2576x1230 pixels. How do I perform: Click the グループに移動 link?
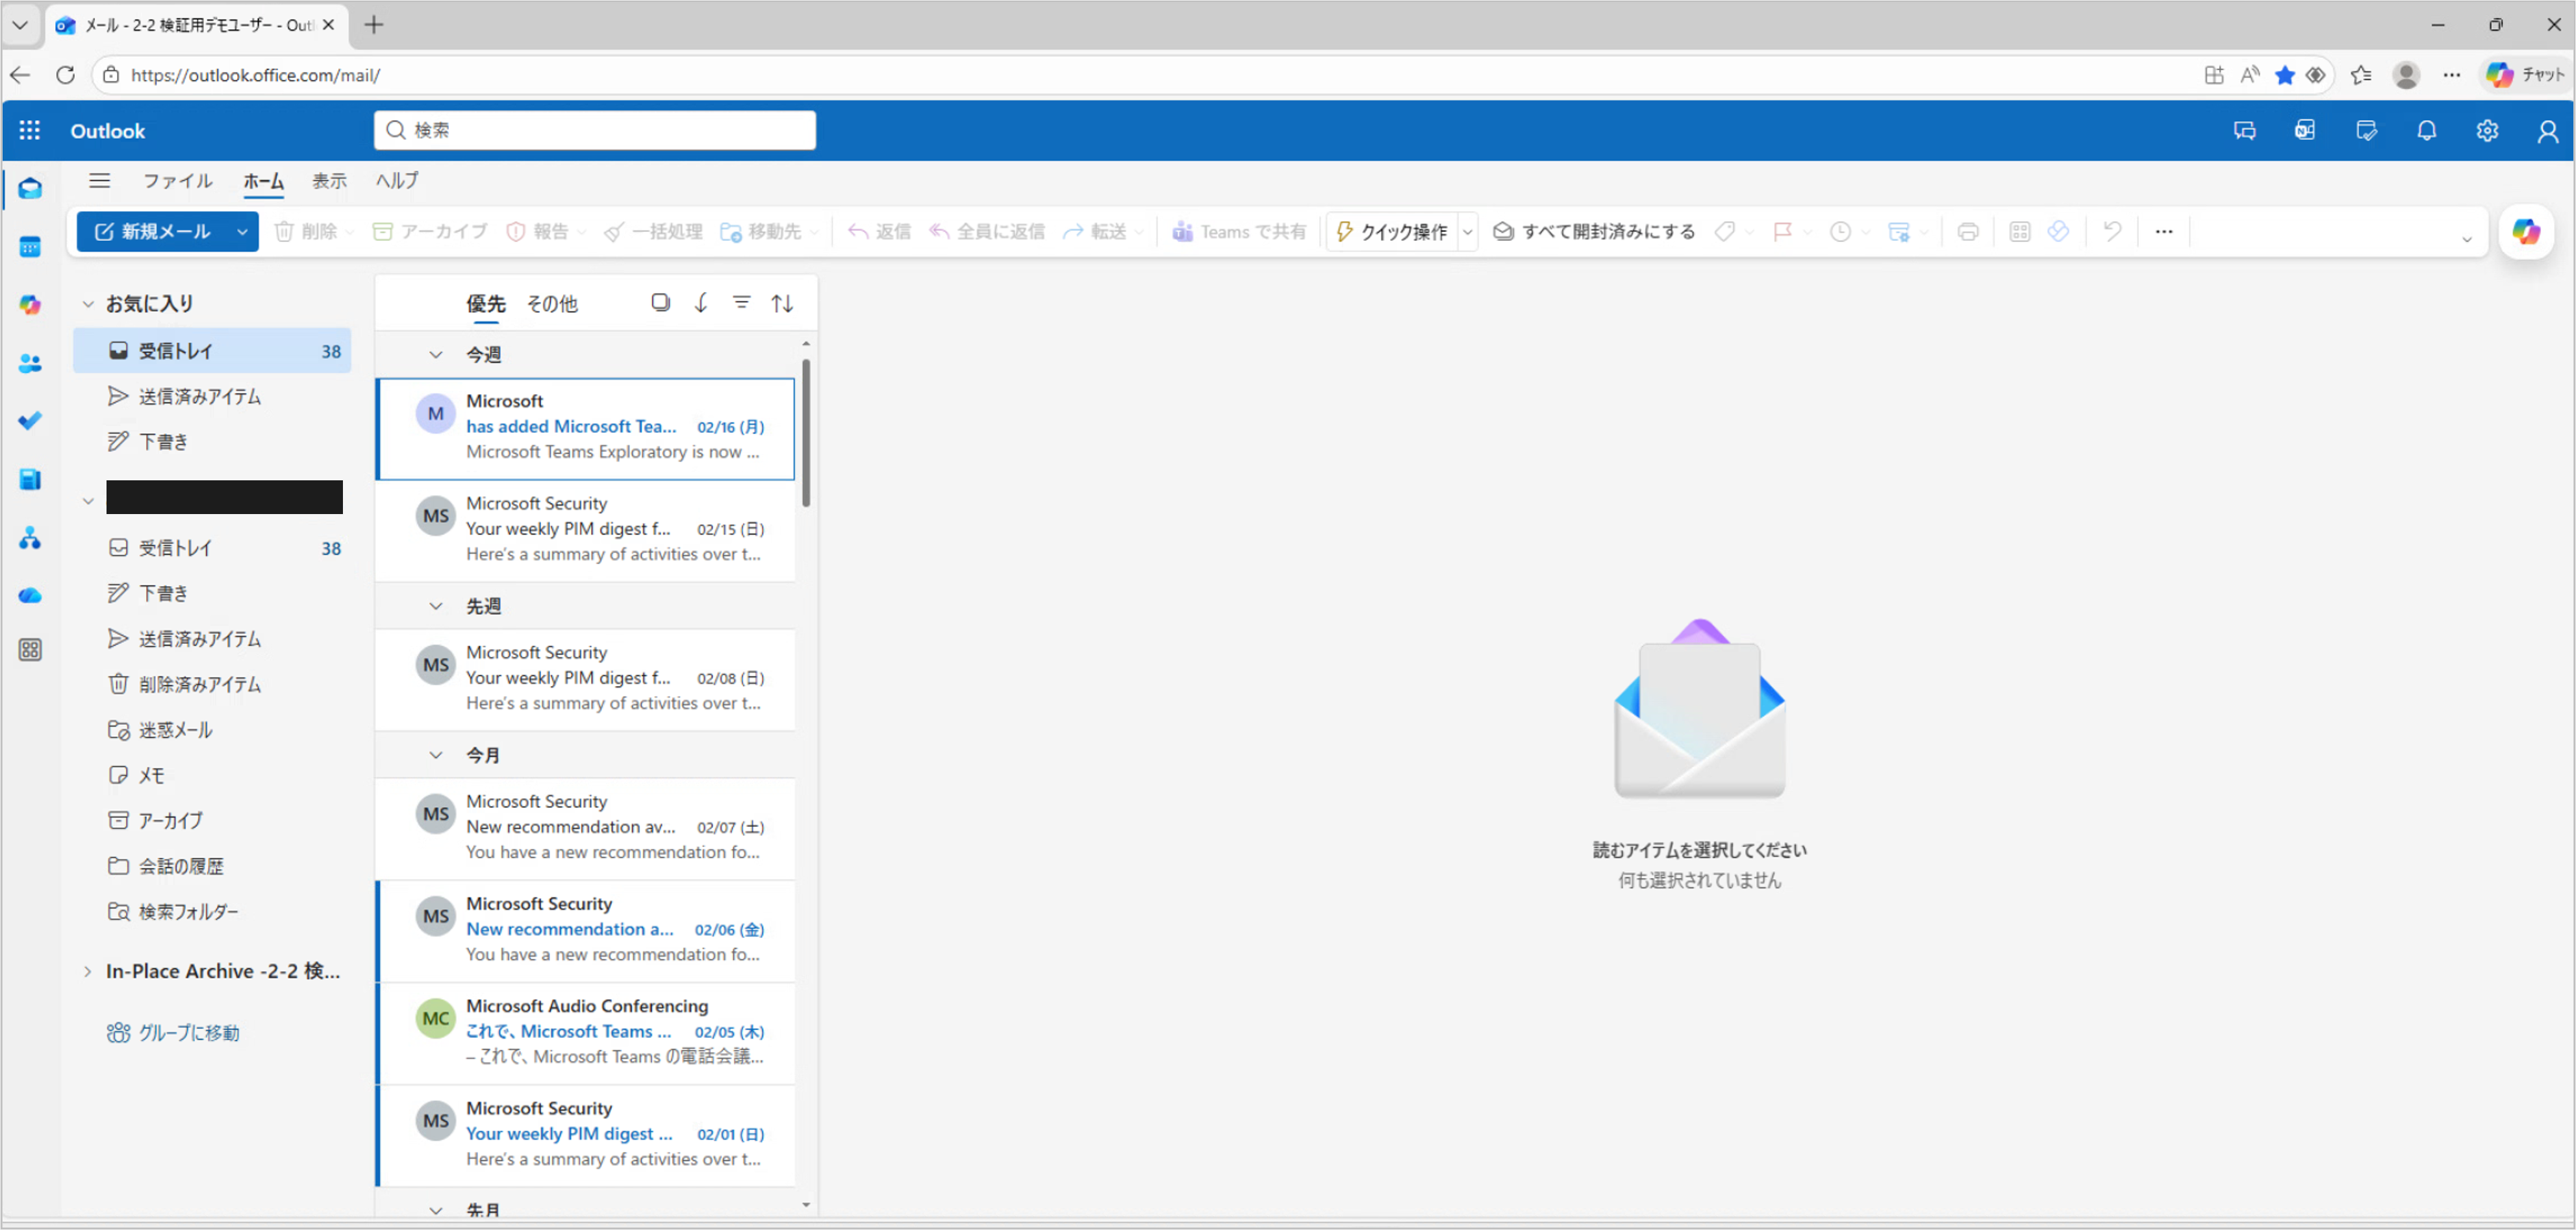point(188,1033)
